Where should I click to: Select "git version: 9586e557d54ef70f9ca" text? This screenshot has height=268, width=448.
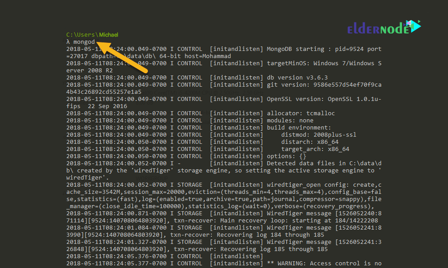coord(324,84)
